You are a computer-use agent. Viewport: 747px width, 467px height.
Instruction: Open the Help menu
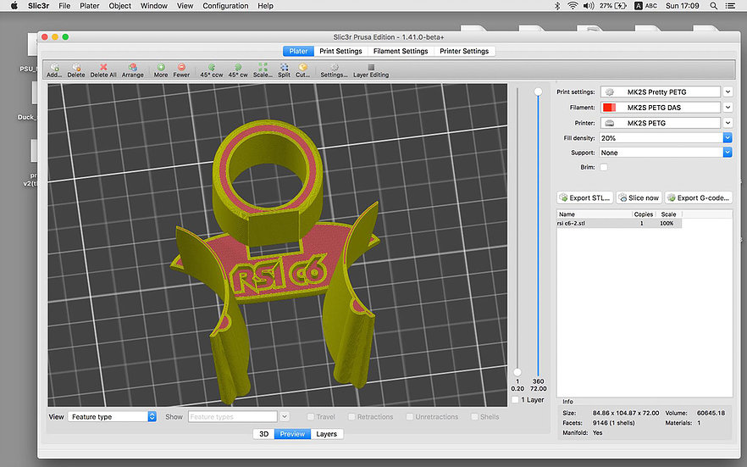click(x=265, y=6)
